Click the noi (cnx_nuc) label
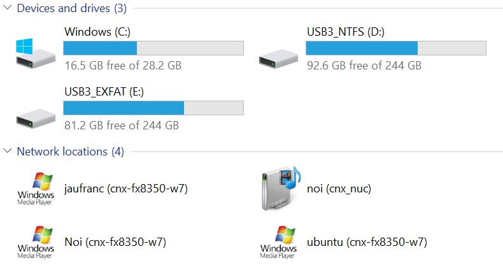Viewport: 503px width, 279px height. pos(339,189)
